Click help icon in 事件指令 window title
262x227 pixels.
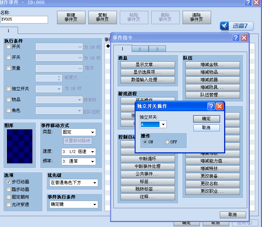(236, 38)
